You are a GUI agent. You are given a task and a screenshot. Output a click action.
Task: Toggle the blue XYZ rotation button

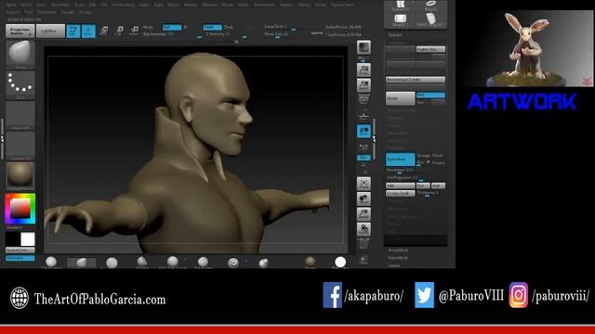pyautogui.click(x=364, y=157)
